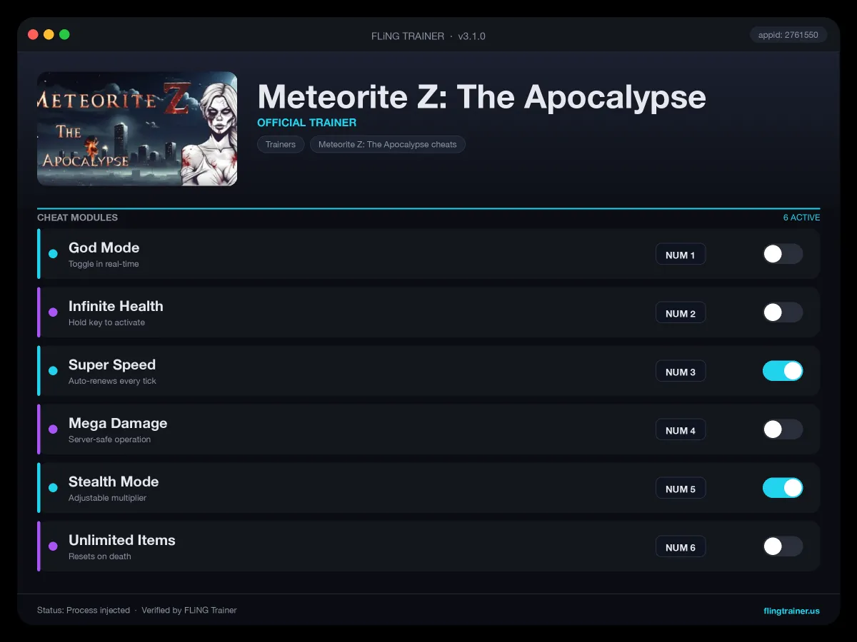Click the purple status dot beside Infinite Health
This screenshot has width=857, height=642.
point(53,312)
